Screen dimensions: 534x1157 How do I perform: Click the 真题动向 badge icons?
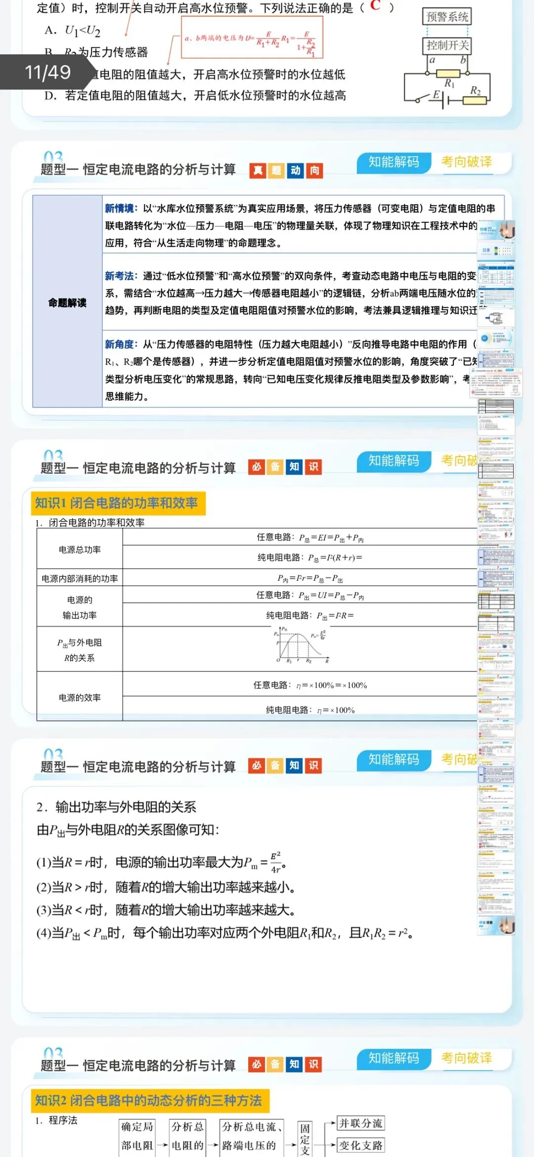tap(286, 171)
